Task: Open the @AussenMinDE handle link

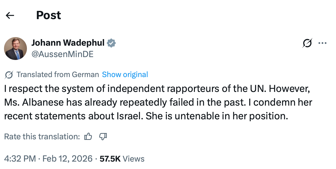Action: [62, 54]
